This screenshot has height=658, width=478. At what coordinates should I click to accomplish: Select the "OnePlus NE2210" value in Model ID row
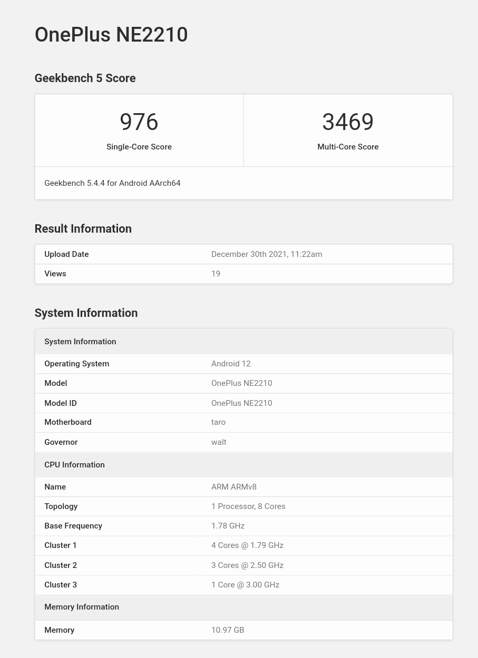[x=242, y=403]
